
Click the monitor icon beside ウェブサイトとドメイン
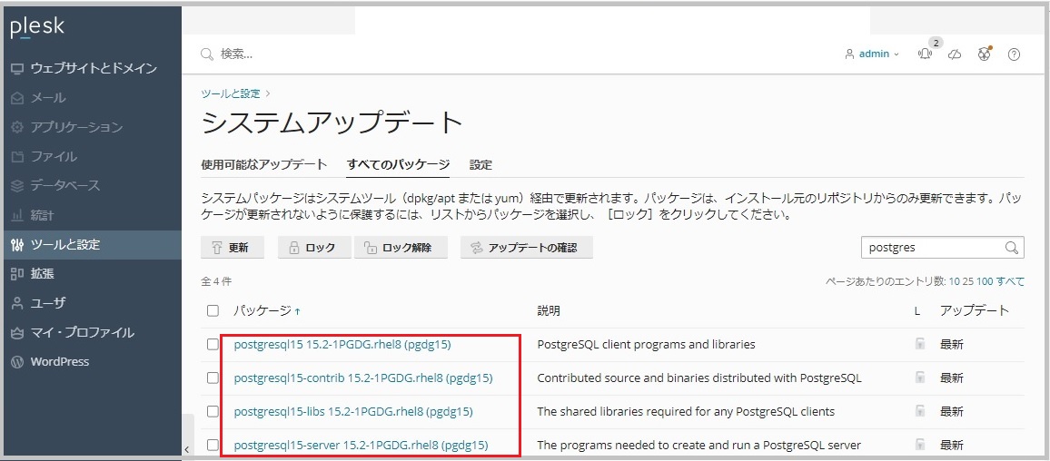tap(17, 68)
